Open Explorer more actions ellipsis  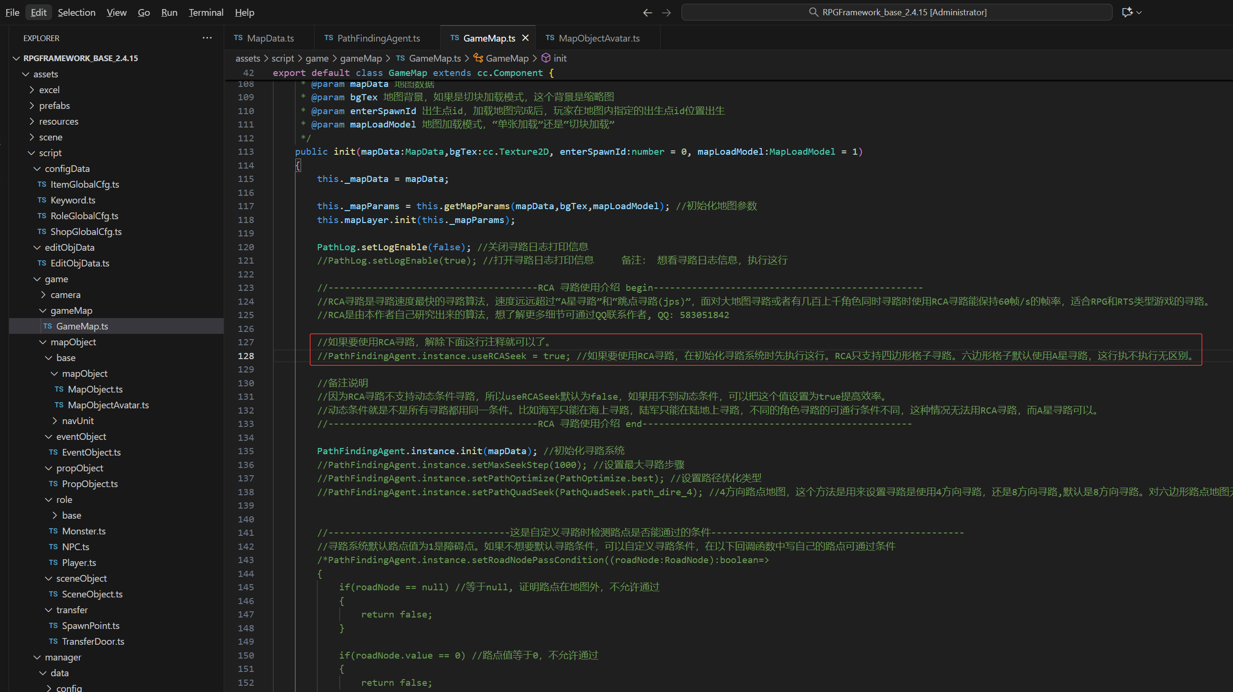click(x=207, y=38)
